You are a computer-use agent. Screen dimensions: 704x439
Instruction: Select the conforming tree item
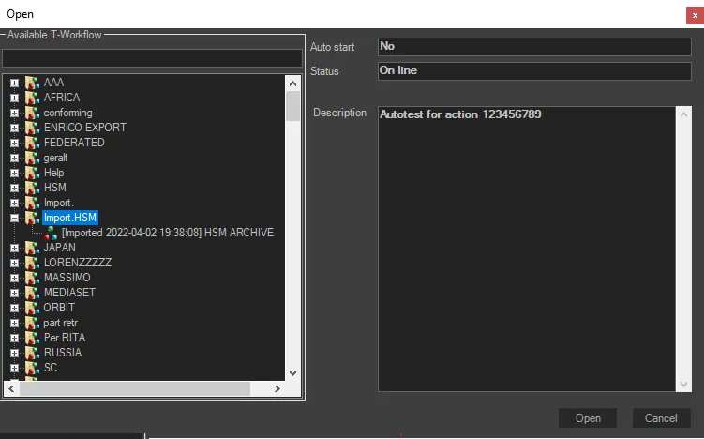click(67, 113)
